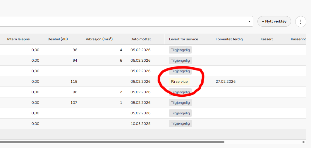The height and width of the screenshot is (148, 311).
Task: Select the expected date 27.02.2026 cell
Action: tap(226, 82)
